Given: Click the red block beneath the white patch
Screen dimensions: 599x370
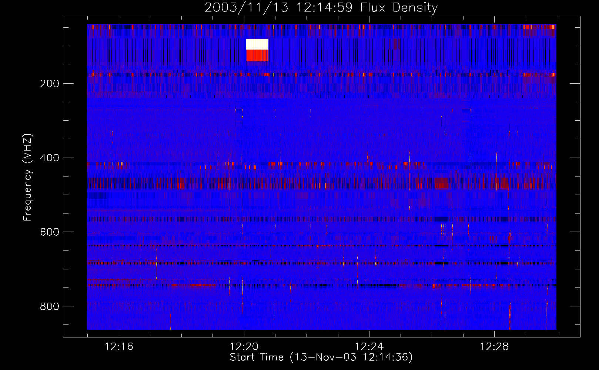Looking at the screenshot, I should [257, 55].
